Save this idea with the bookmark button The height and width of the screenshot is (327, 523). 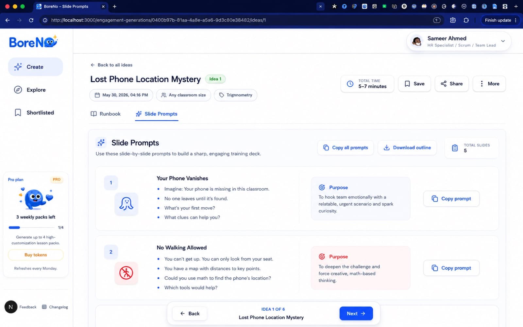(414, 84)
